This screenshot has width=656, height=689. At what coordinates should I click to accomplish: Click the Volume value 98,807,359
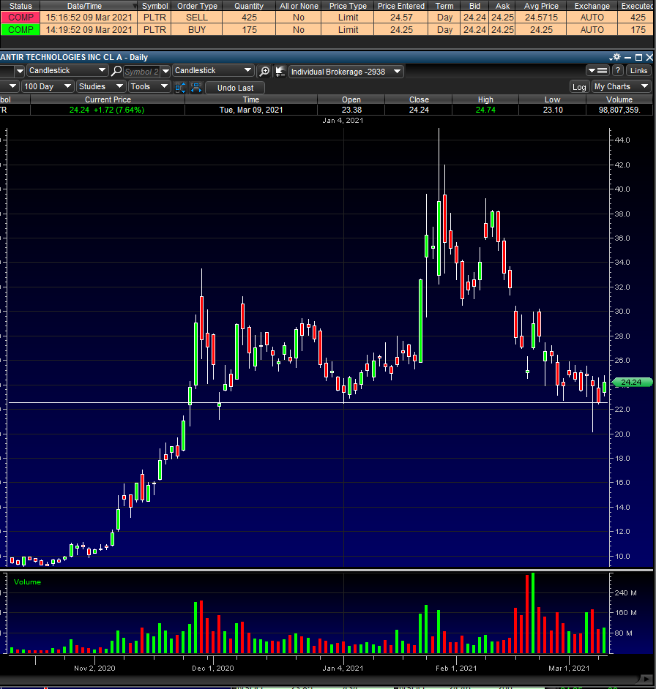pos(619,110)
